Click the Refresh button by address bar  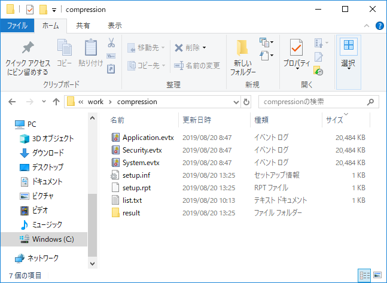(246, 102)
